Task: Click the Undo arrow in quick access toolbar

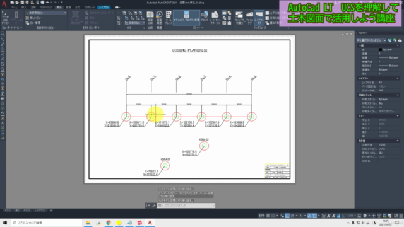Action: [48, 3]
